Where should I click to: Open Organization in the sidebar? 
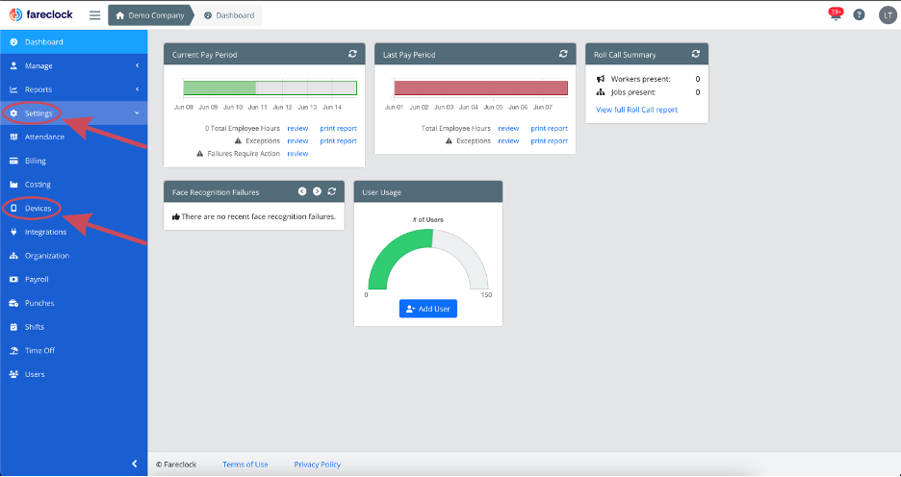point(73,256)
